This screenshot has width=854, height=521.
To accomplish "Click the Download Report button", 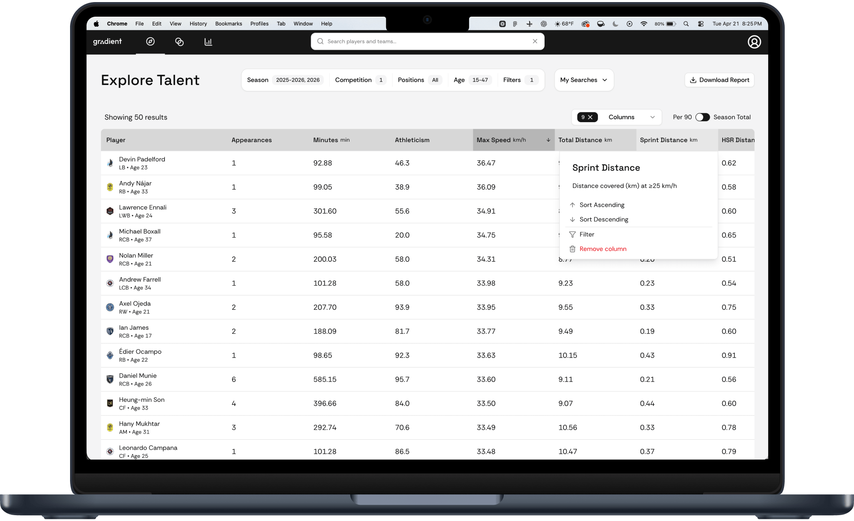I will click(x=719, y=80).
